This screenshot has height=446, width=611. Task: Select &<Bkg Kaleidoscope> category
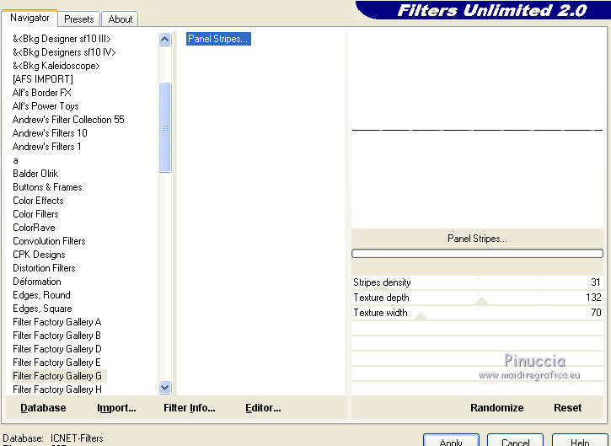[56, 66]
